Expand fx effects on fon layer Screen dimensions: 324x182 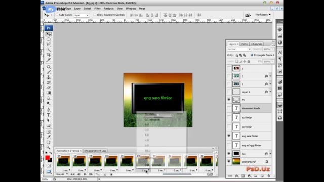click(270, 154)
